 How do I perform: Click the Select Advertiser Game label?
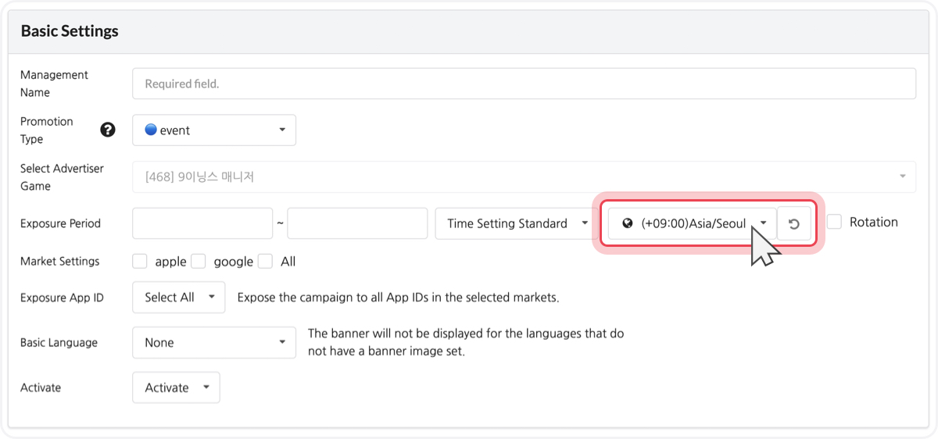[x=62, y=177]
